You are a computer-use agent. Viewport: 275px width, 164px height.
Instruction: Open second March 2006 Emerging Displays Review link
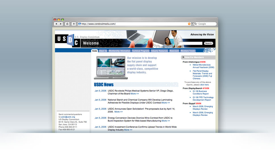(203, 114)
